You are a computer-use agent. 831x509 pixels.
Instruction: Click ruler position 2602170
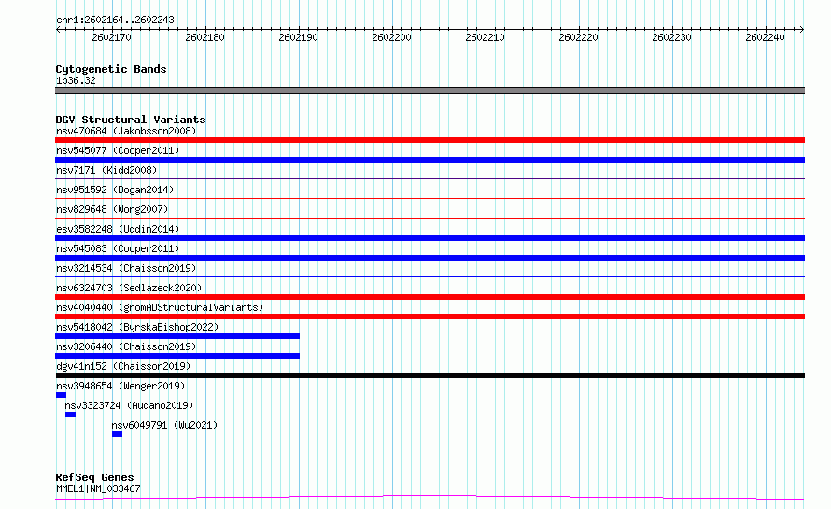111,37
